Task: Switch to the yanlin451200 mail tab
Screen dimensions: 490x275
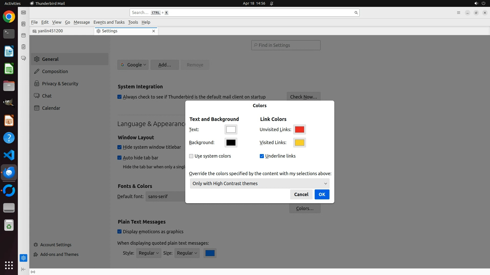Action: pos(50,31)
